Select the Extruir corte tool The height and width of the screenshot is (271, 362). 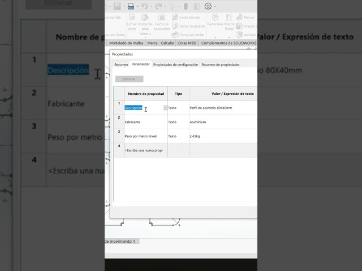132,23
